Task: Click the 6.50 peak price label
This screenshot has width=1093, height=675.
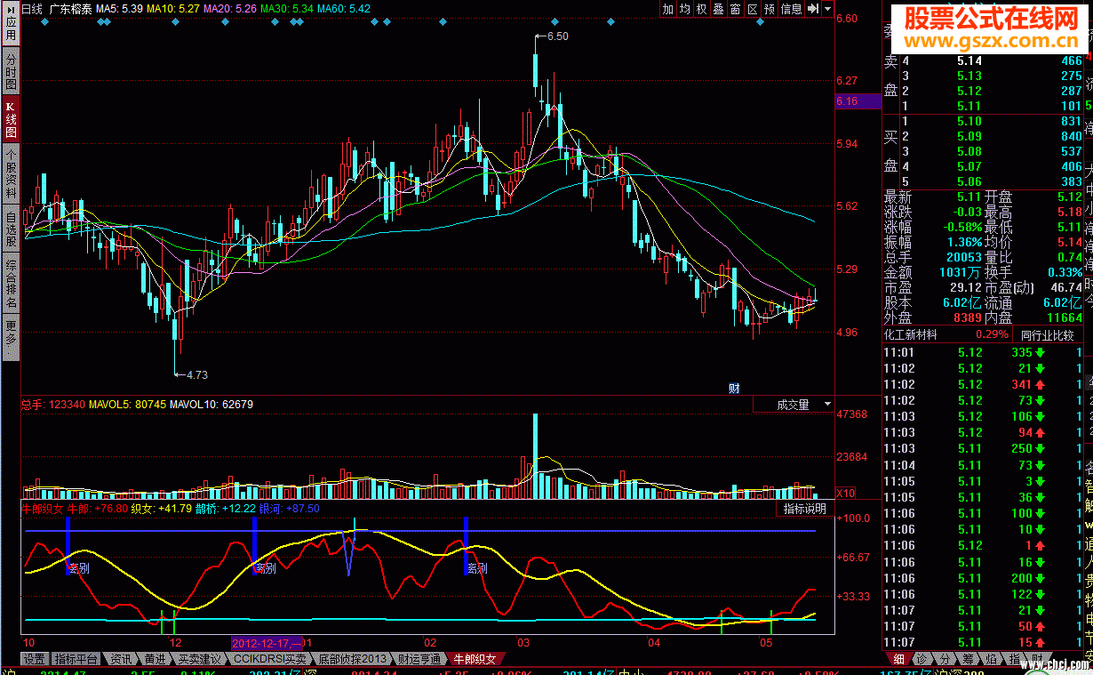Action: [x=557, y=36]
